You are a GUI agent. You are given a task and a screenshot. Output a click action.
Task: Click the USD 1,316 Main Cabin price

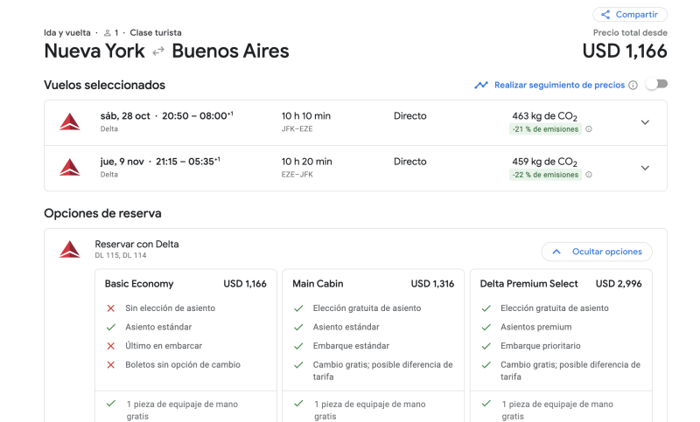(x=432, y=284)
